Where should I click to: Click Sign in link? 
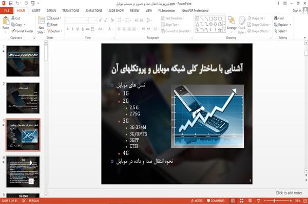pos(297,11)
